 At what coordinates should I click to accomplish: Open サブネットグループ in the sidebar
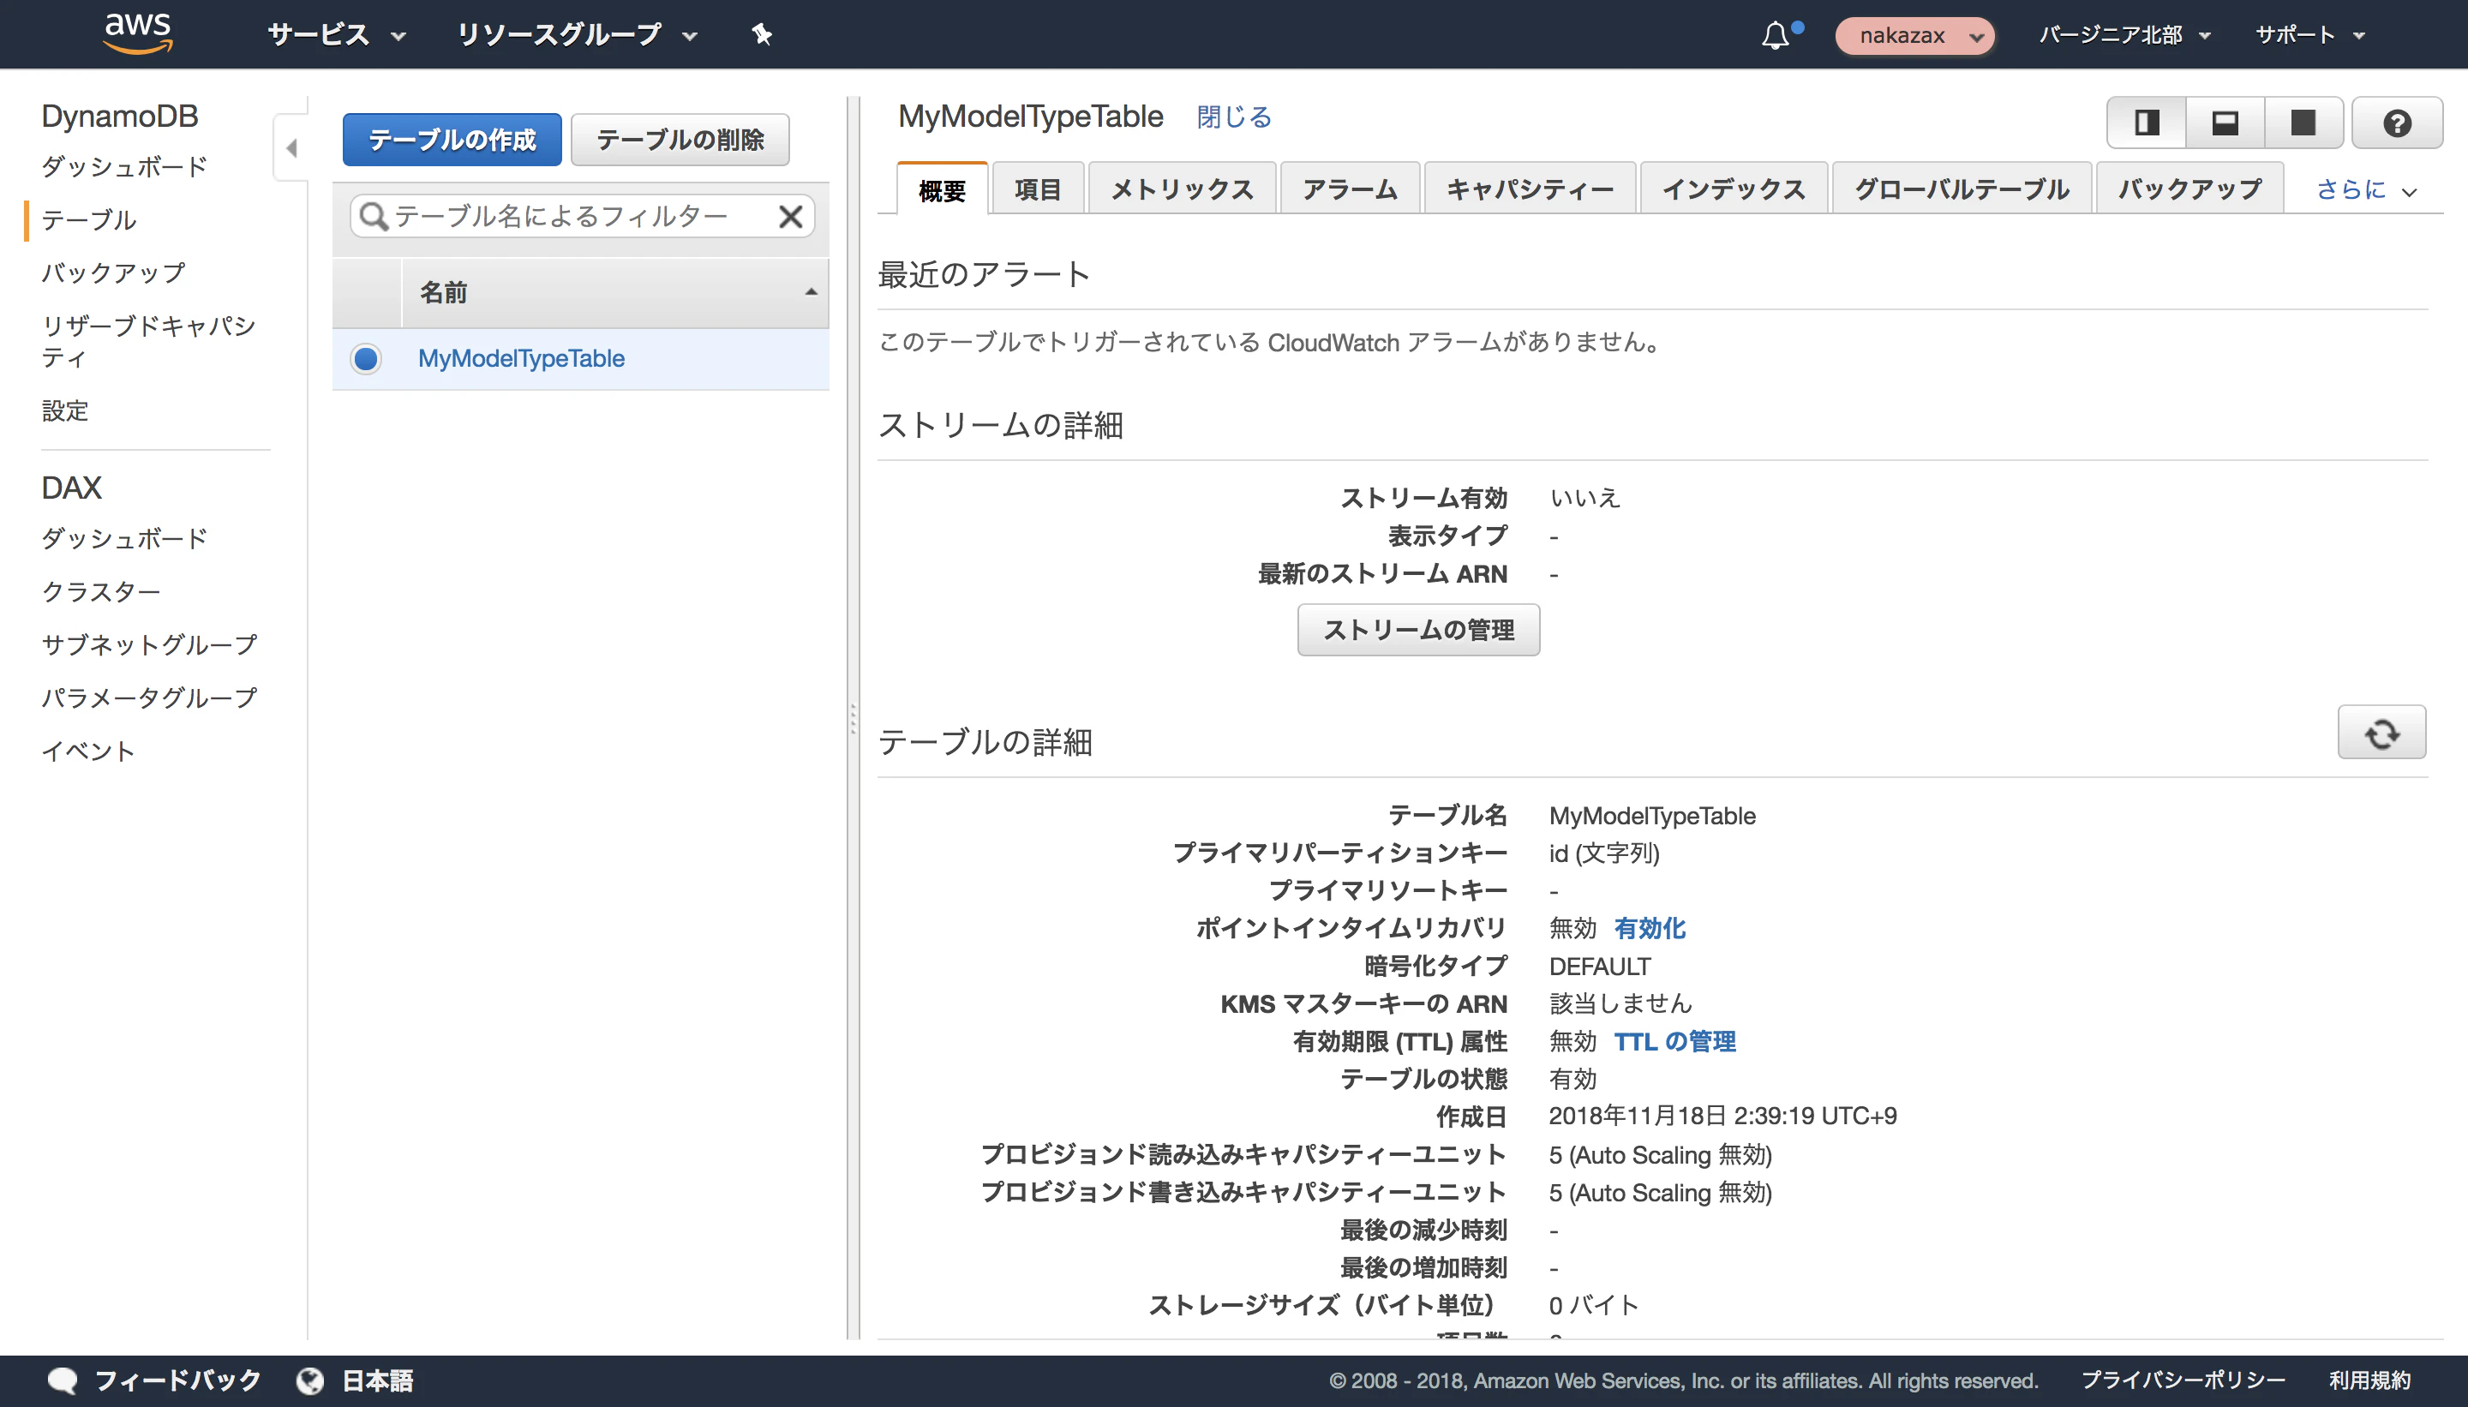tap(149, 644)
